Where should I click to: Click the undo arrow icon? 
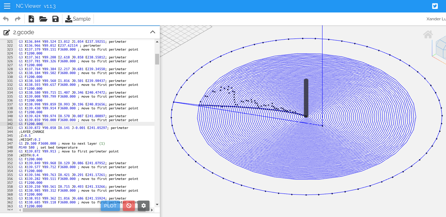point(6,19)
